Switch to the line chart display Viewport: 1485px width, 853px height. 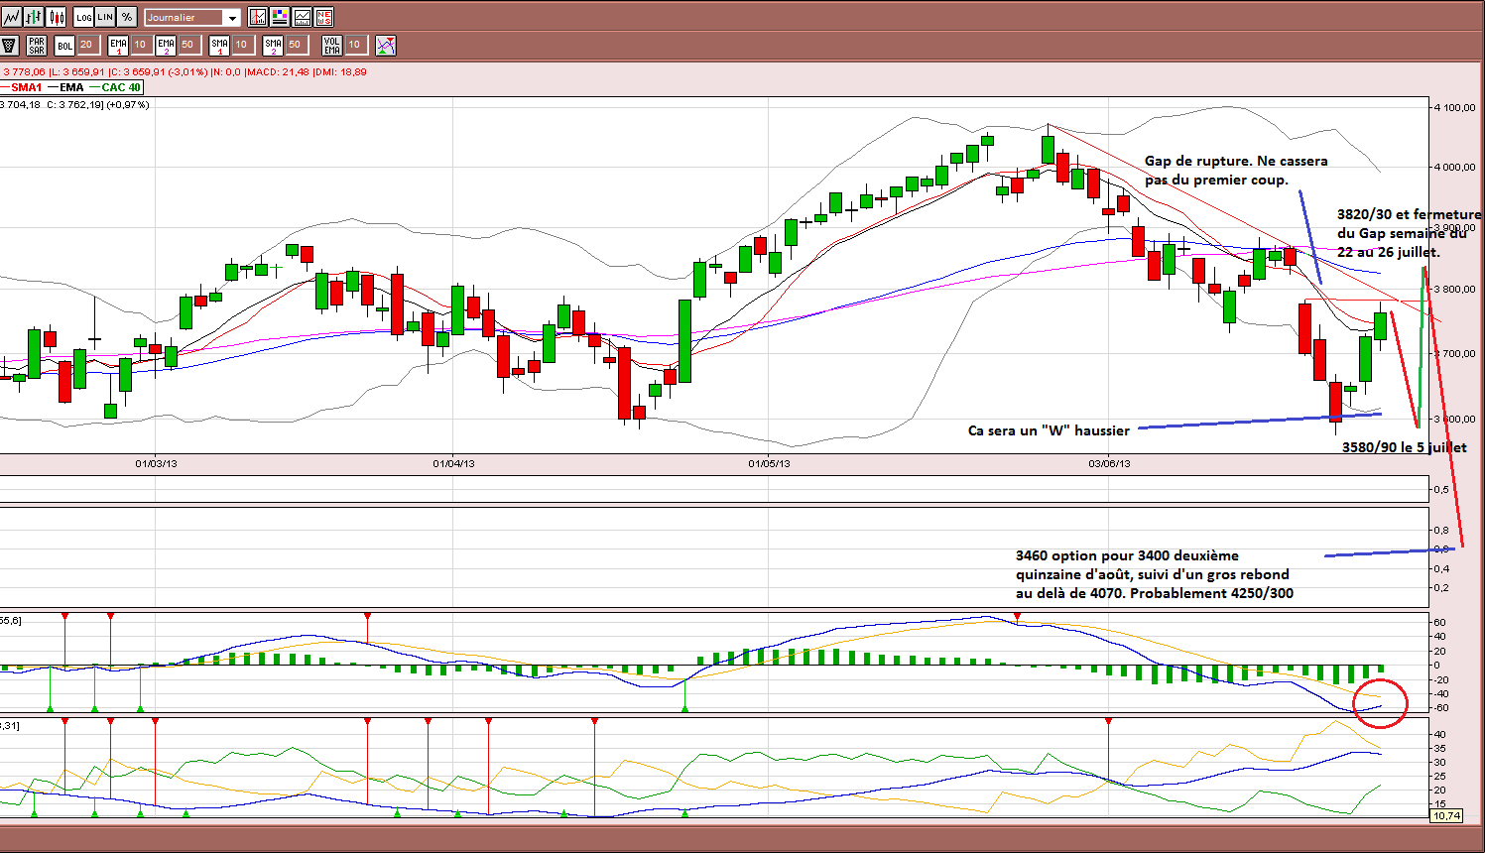point(12,17)
